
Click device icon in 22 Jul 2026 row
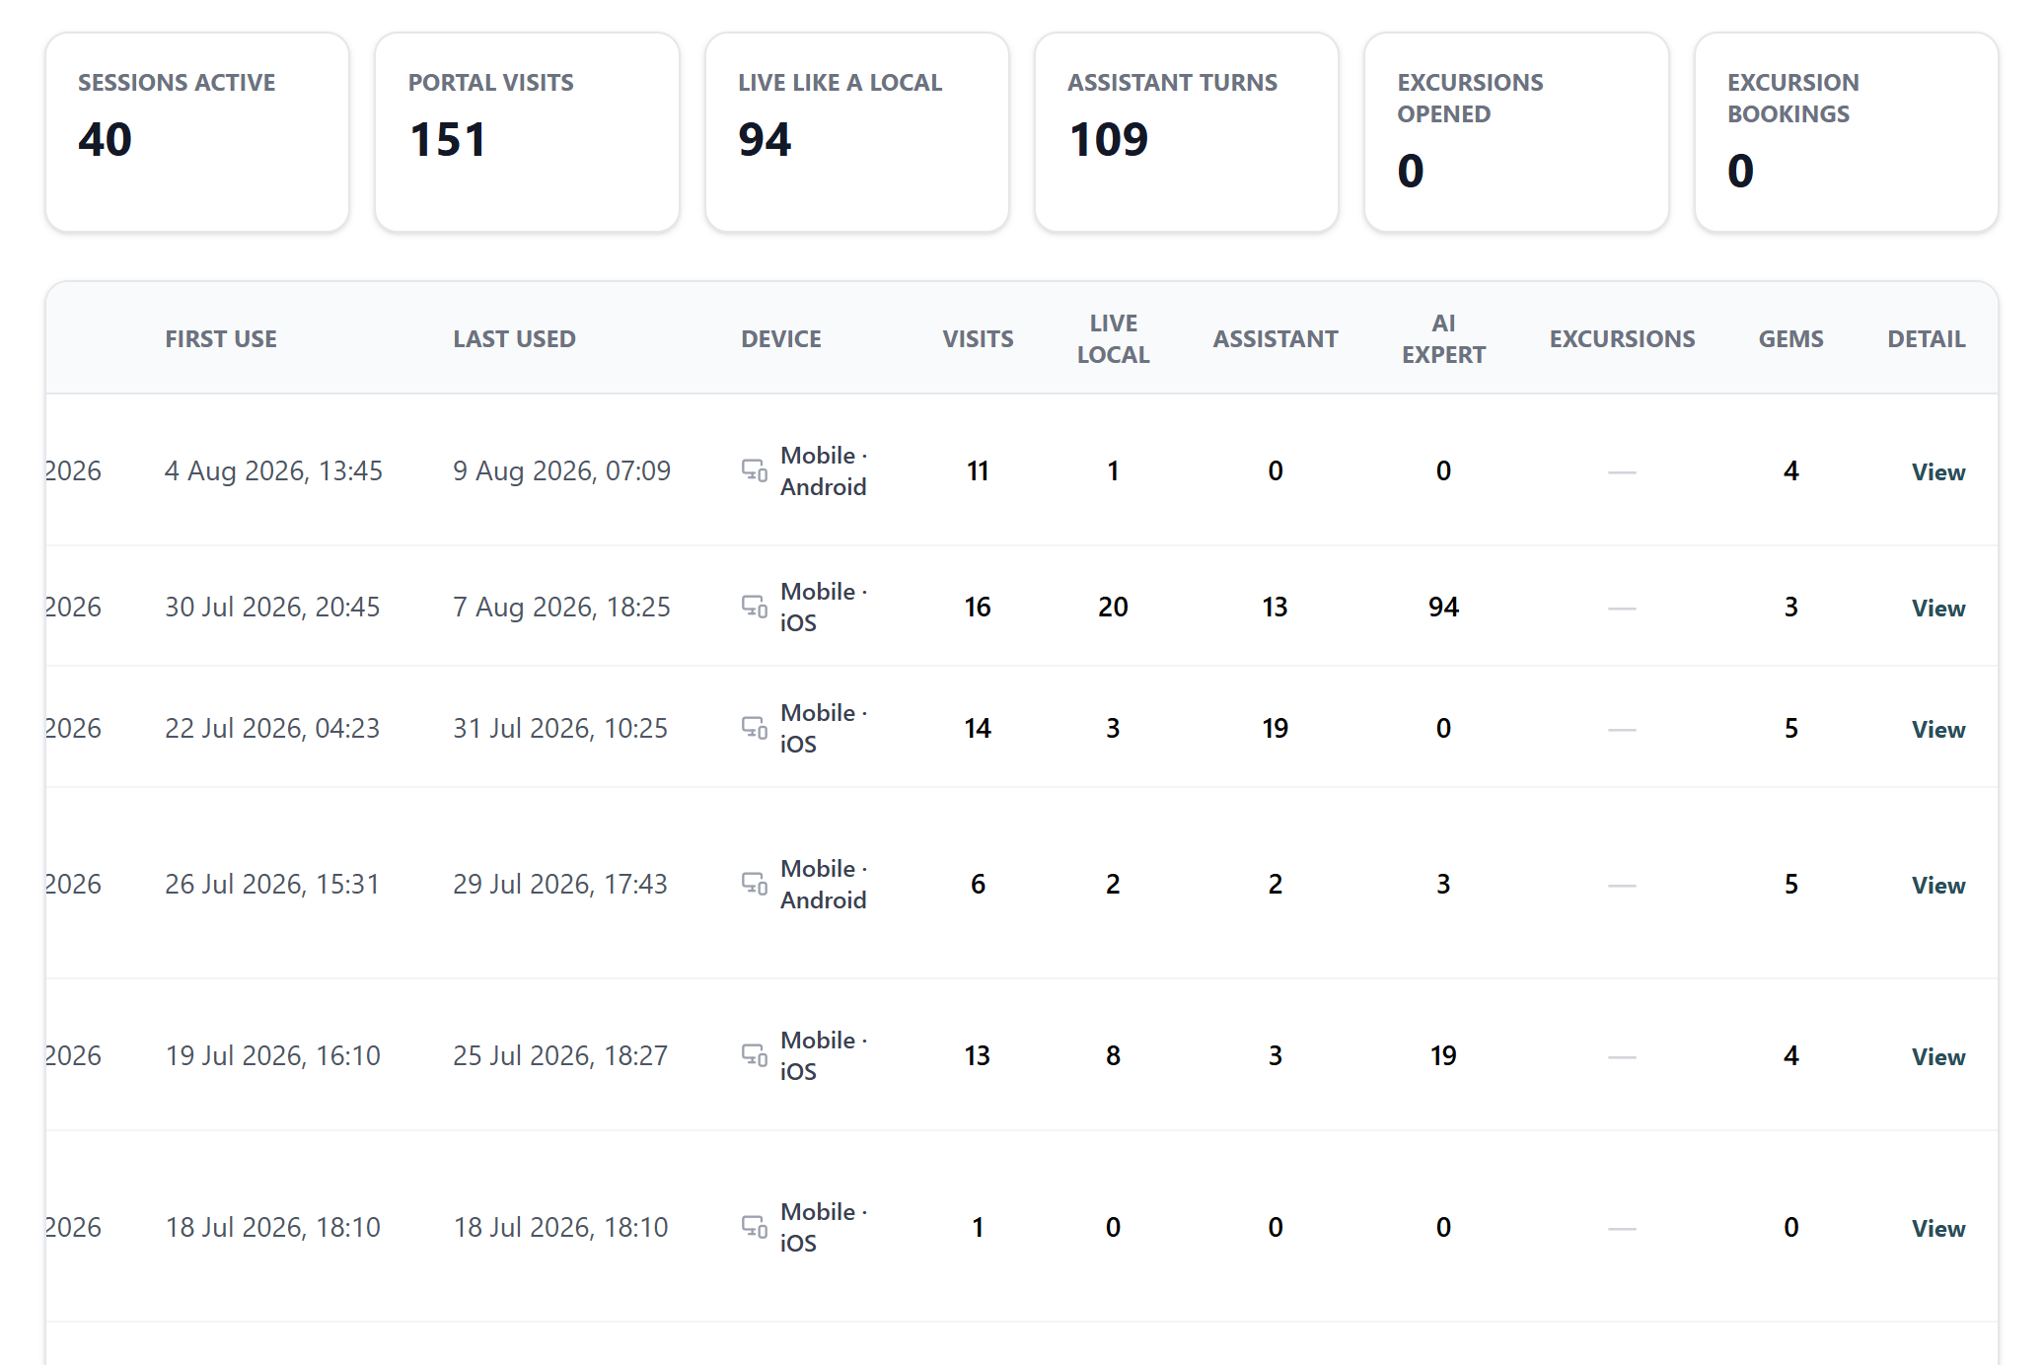[755, 728]
